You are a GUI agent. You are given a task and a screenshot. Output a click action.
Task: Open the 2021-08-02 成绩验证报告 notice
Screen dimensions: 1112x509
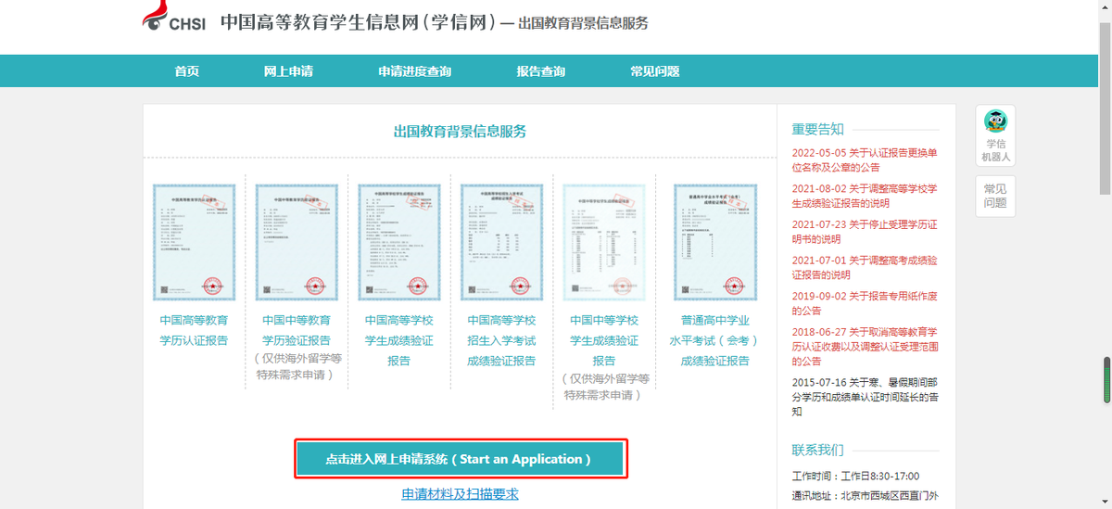pyautogui.click(x=865, y=196)
